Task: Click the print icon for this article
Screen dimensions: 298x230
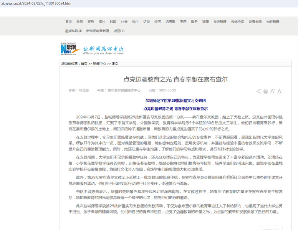Action: (x=265, y=91)
